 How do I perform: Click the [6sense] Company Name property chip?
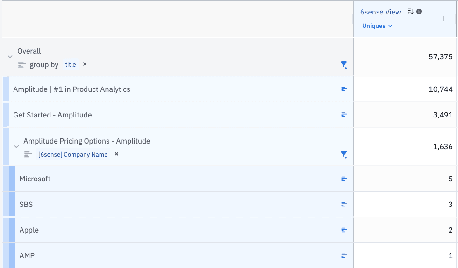[x=73, y=155]
